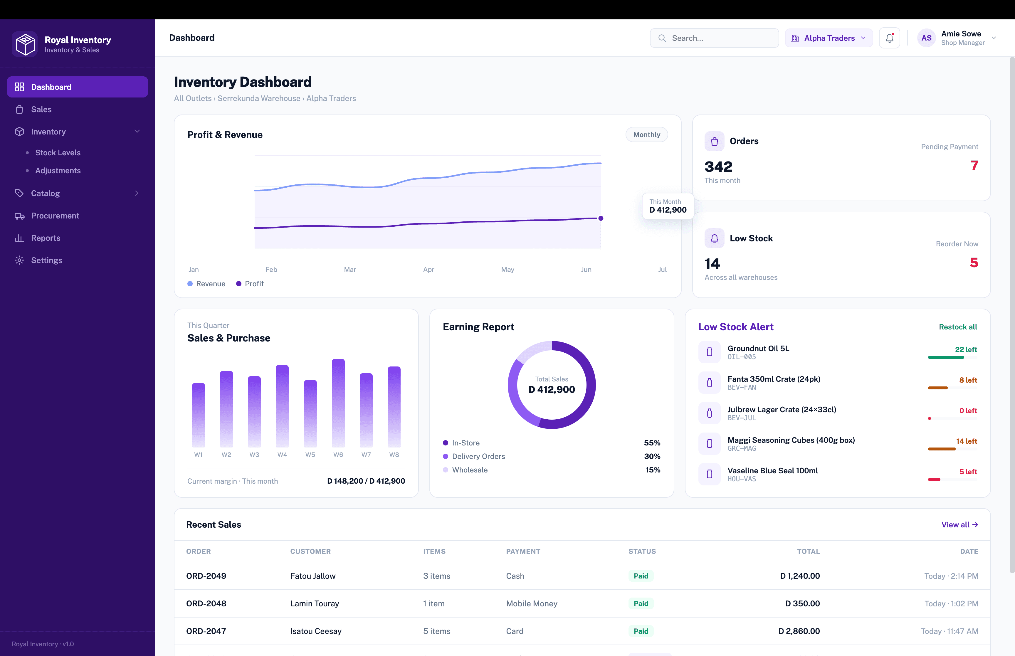Viewport: 1015px width, 656px height.
Task: Toggle the Profit legend series
Action: pyautogui.click(x=250, y=284)
